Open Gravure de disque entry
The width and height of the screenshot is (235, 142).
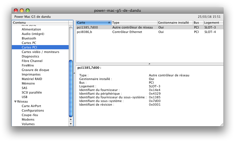[x=35, y=70]
